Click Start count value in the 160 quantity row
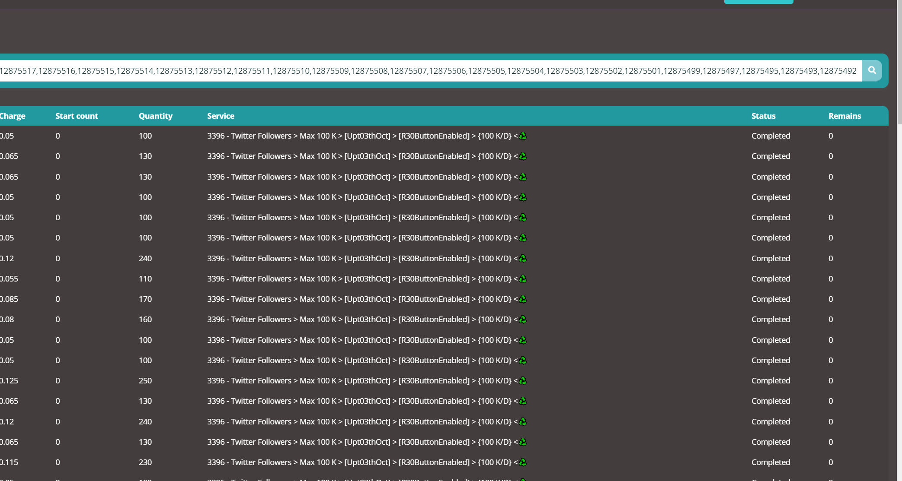 (x=58, y=319)
